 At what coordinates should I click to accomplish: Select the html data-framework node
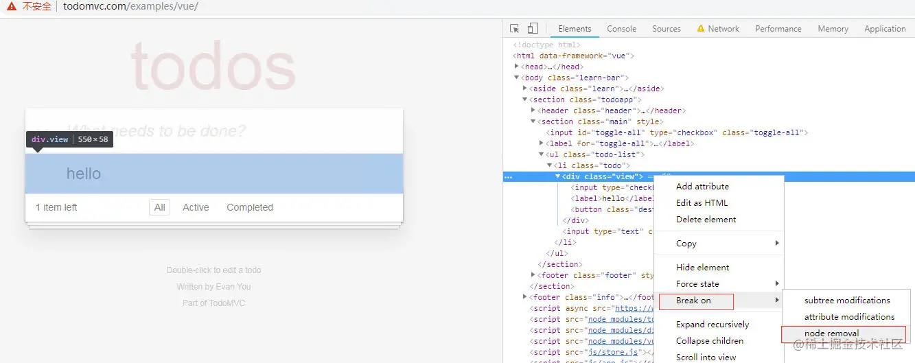[x=573, y=56]
